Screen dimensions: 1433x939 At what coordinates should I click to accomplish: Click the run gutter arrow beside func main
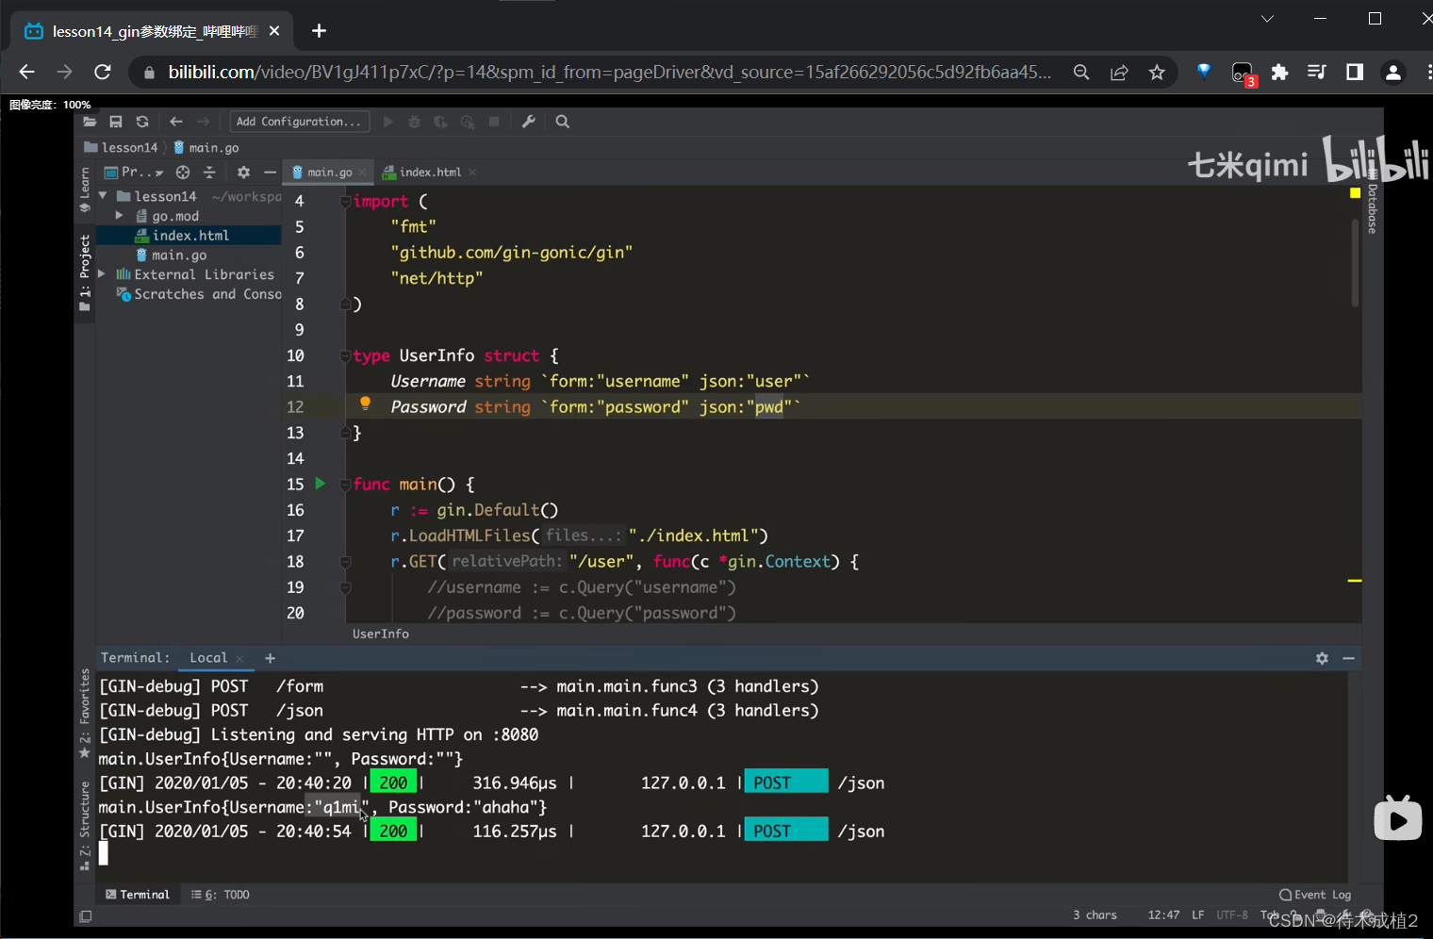(320, 484)
